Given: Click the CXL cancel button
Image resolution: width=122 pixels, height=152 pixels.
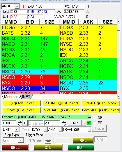Looking at the screenshot, I should (48, 148).
